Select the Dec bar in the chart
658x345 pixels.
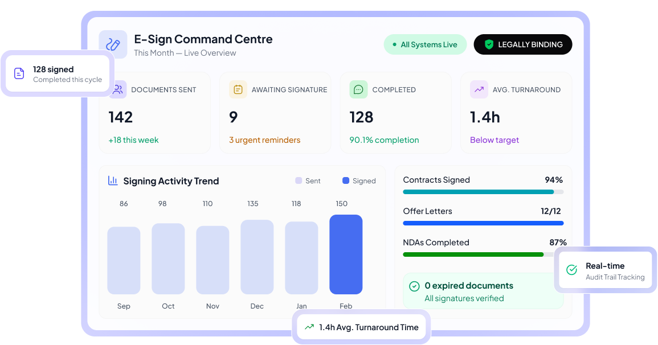coord(257,257)
